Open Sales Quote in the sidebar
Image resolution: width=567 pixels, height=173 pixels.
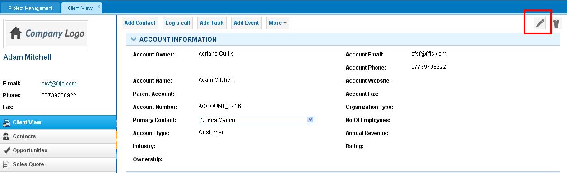pos(58,164)
